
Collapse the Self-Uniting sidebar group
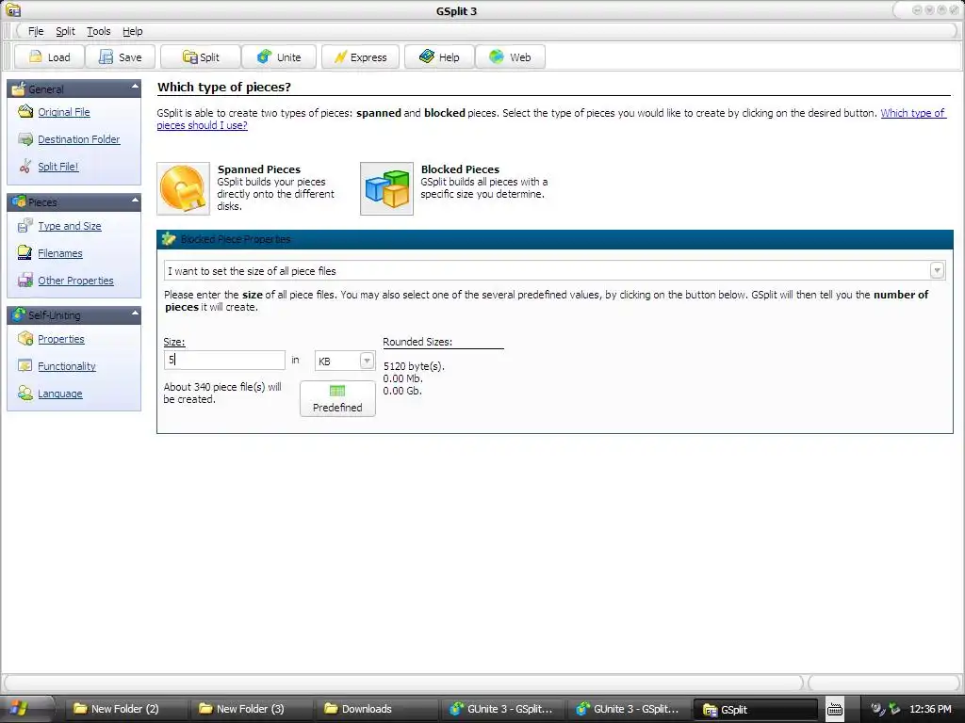135,314
